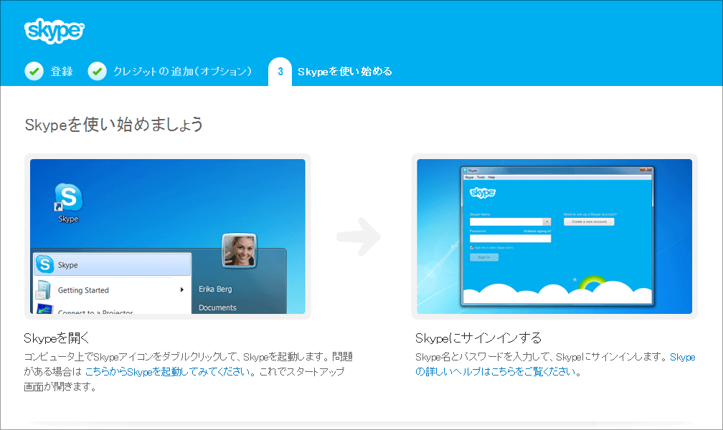723x430 pixels.
Task: Click the Skype logo in the header
Action: 55,31
